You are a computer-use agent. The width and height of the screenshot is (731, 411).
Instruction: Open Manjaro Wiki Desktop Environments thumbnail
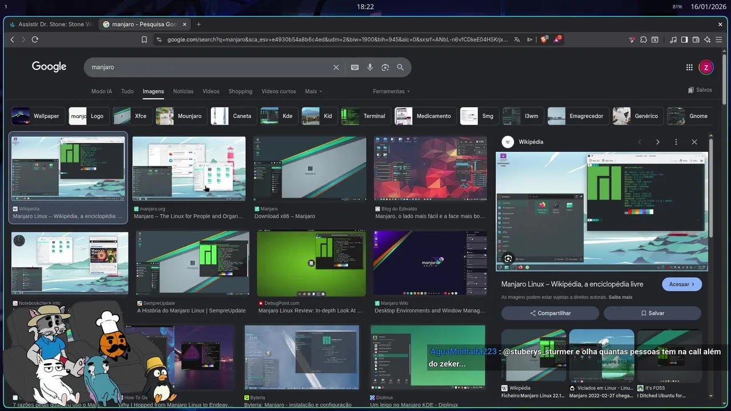(x=430, y=264)
